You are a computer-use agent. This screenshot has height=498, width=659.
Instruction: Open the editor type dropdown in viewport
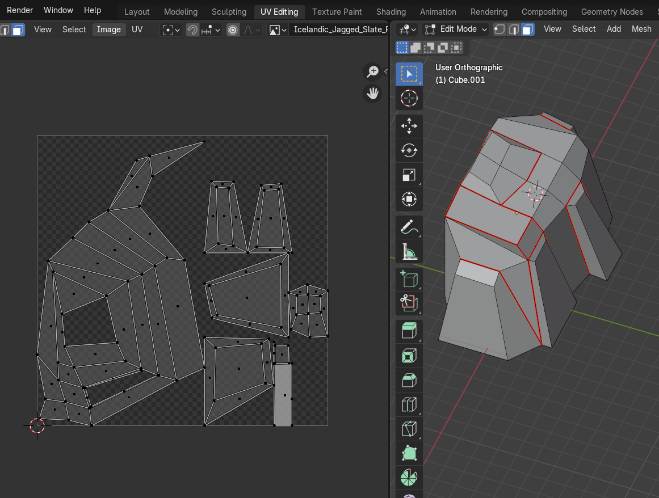[x=407, y=29]
